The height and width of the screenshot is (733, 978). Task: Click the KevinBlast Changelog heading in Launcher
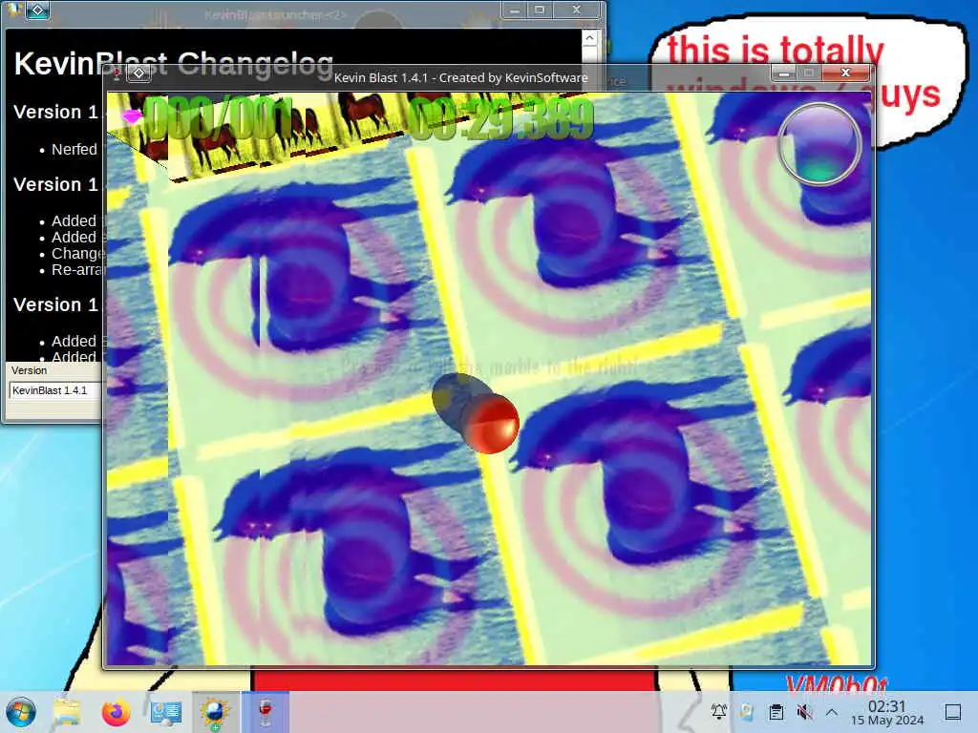pyautogui.click(x=174, y=64)
